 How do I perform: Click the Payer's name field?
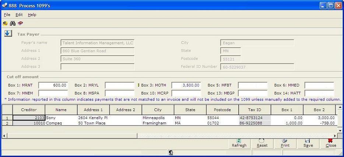pos(97,43)
